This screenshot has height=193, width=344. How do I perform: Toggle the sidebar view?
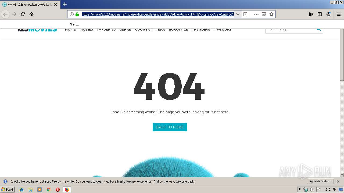320,14
